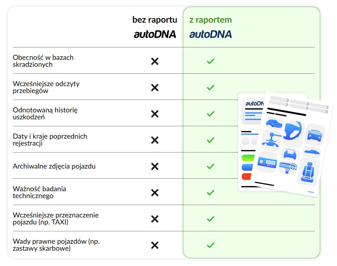Click the X mark for stolen databases row
This screenshot has height=266, width=337.
(155, 61)
